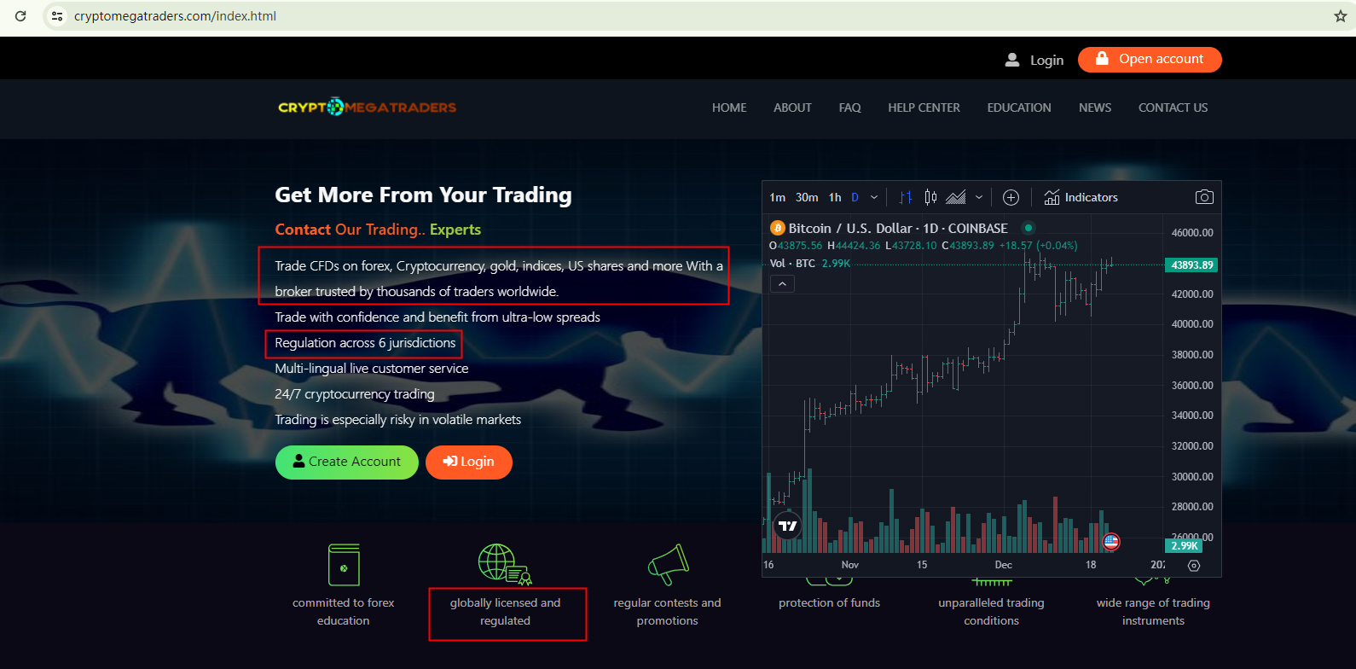The height and width of the screenshot is (669, 1356).
Task: Open the TradingView logo on the chart
Action: point(788,526)
